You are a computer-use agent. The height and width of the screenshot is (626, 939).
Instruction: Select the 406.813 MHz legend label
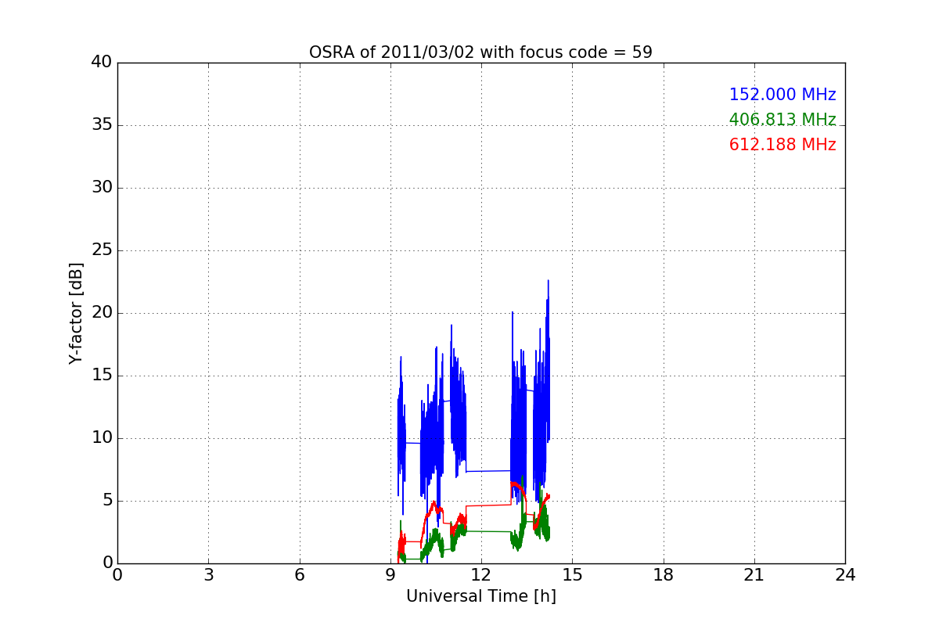(x=782, y=120)
